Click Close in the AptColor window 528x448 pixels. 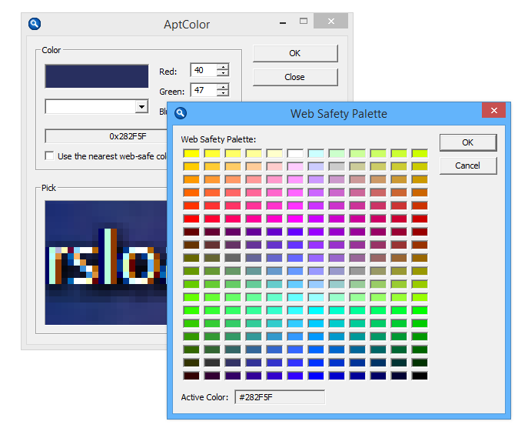pos(295,77)
